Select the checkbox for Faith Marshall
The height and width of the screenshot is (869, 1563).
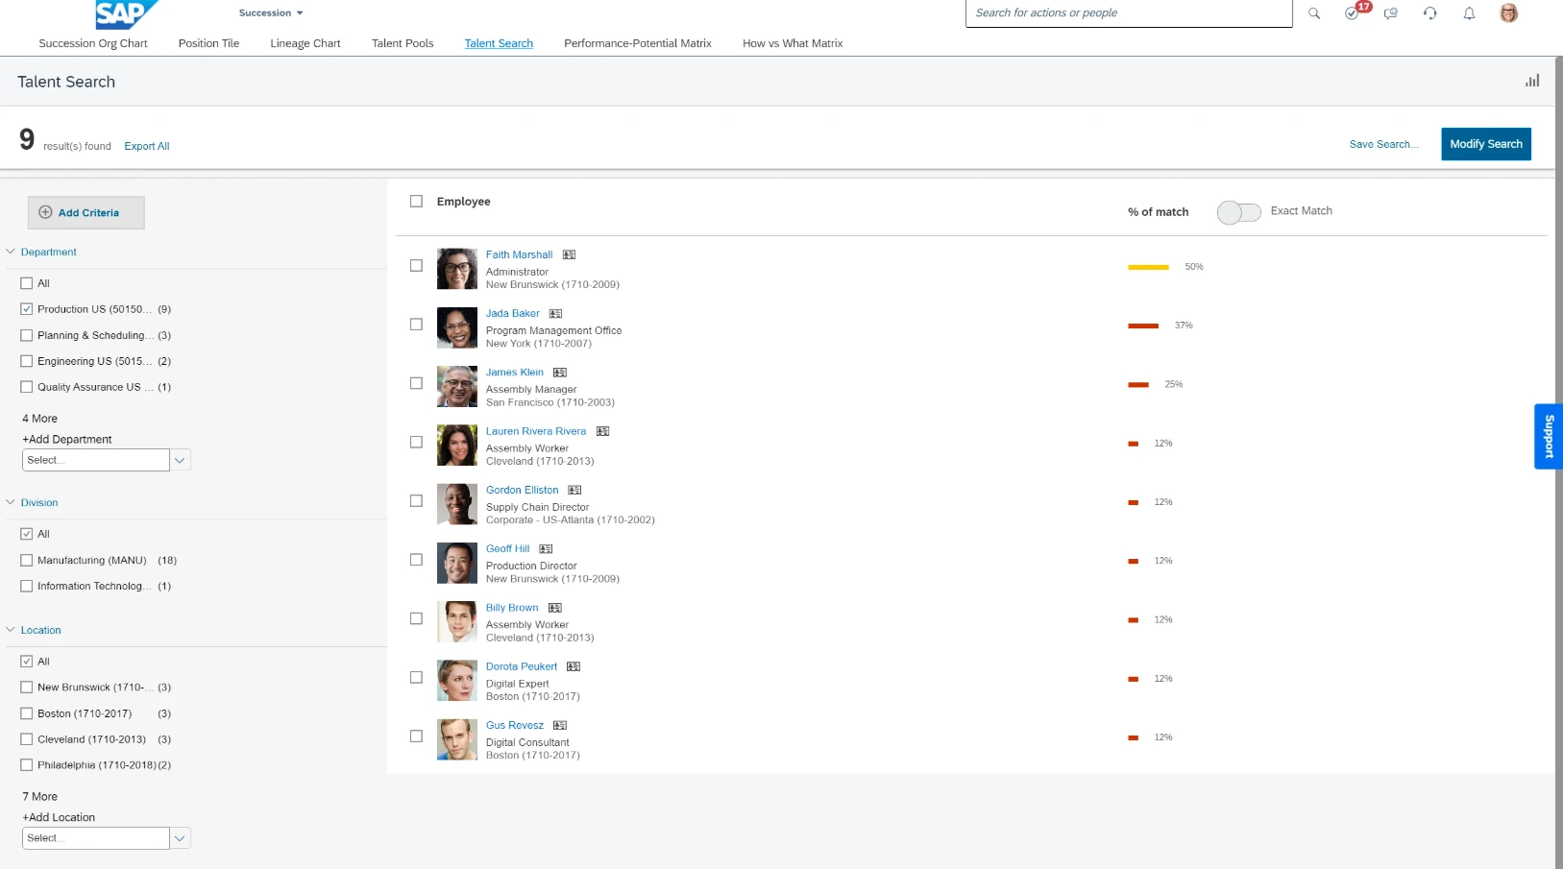click(x=416, y=266)
